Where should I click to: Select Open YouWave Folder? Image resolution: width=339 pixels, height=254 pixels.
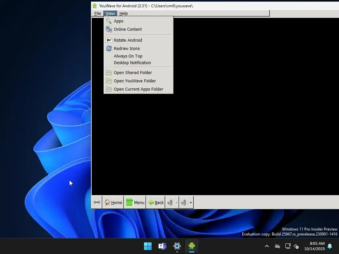pos(138,81)
